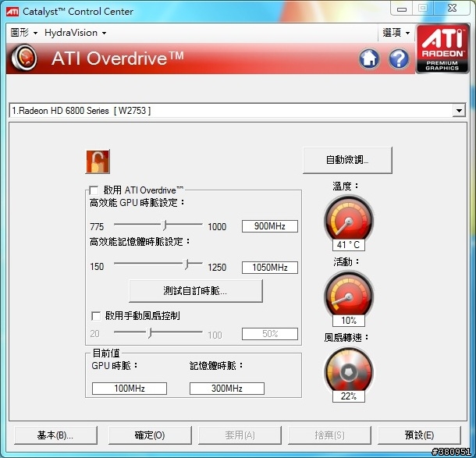476x458 pixels.
Task: Enable the 啟用手動風扇控制 checkbox
Action: click(96, 316)
